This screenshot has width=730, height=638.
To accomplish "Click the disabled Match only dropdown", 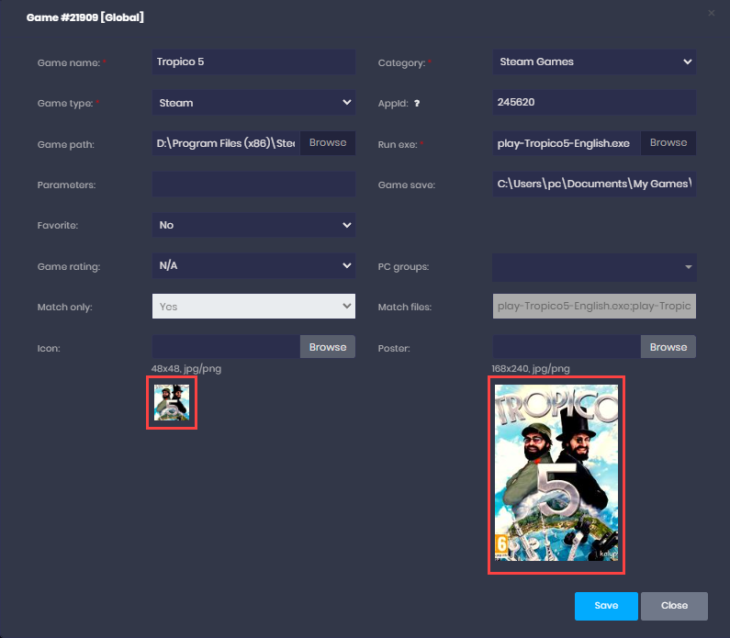I will 253,307.
